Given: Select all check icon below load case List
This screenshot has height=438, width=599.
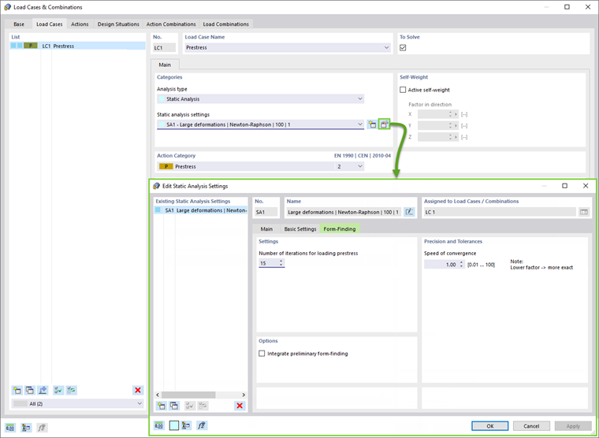Looking at the screenshot, I should pos(58,390).
